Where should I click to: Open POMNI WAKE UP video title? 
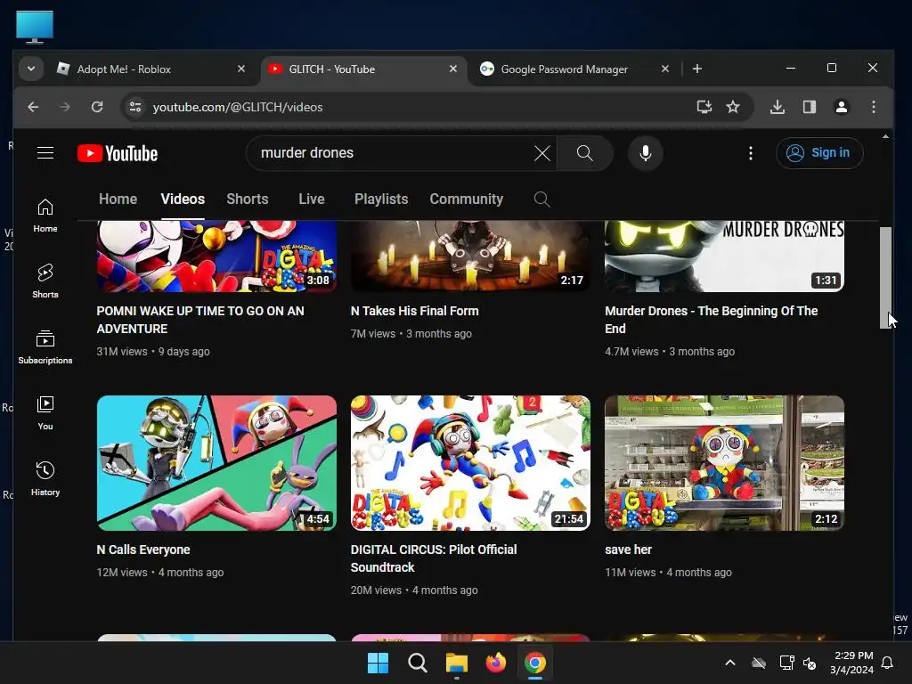[200, 320]
